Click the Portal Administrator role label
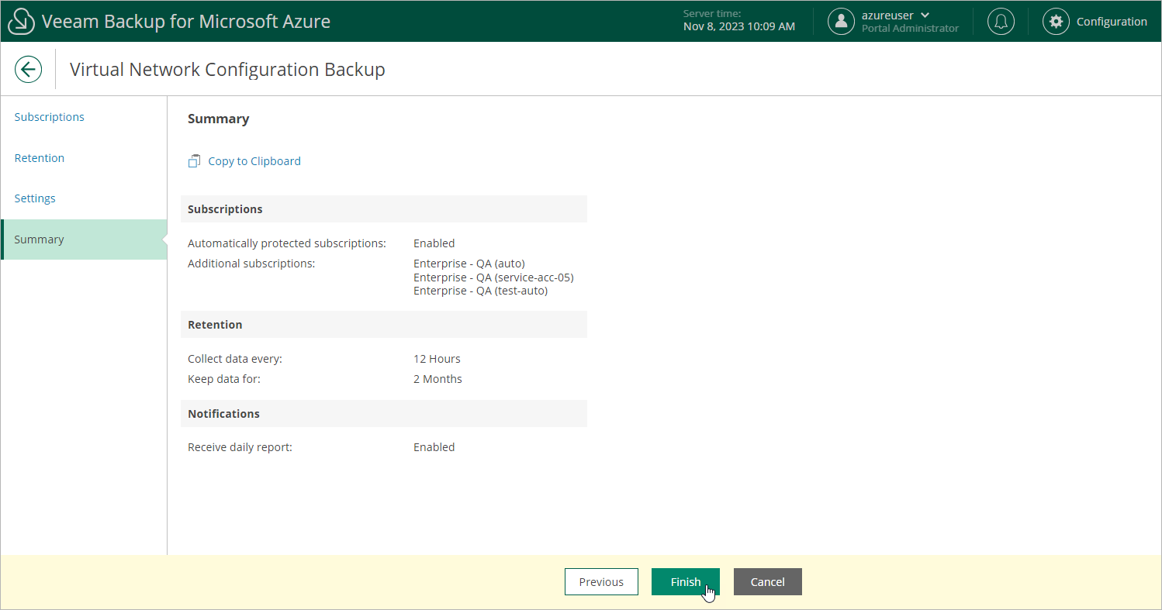This screenshot has width=1162, height=610. click(x=910, y=29)
